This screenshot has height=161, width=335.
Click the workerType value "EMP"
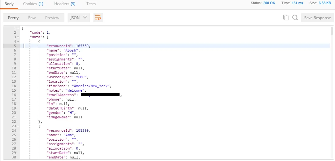click(x=81, y=77)
